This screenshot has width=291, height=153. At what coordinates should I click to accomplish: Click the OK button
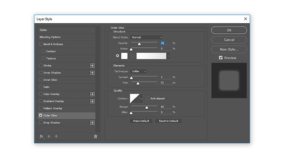pos(229,30)
